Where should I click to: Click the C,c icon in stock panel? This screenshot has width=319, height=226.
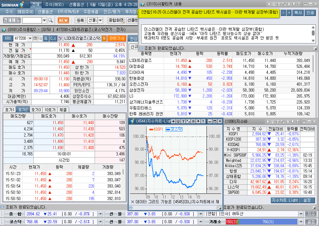click(53, 38)
